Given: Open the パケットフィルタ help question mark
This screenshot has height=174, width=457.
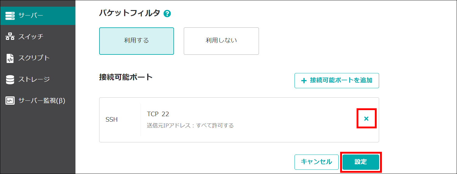Looking at the screenshot, I should [167, 13].
